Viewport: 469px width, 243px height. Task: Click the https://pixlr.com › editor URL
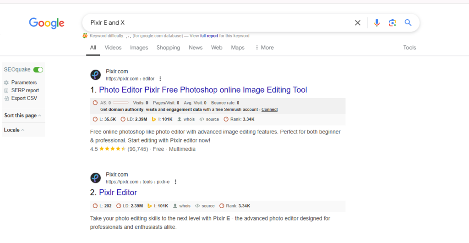[130, 79]
